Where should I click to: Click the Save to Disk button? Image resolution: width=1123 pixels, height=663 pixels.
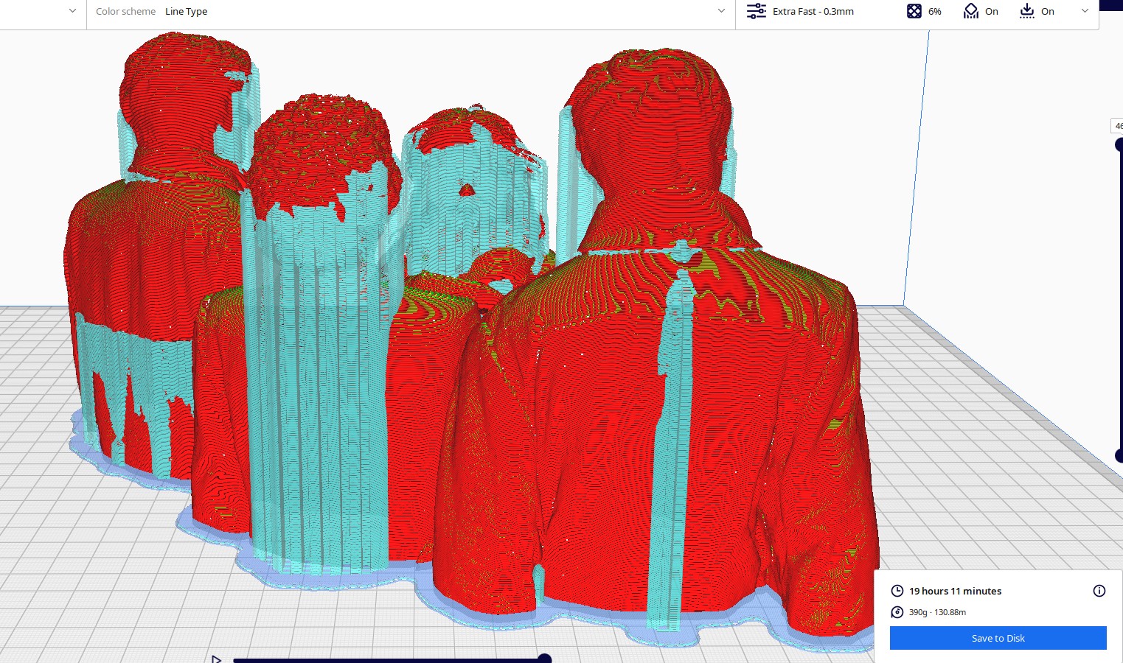pyautogui.click(x=998, y=638)
